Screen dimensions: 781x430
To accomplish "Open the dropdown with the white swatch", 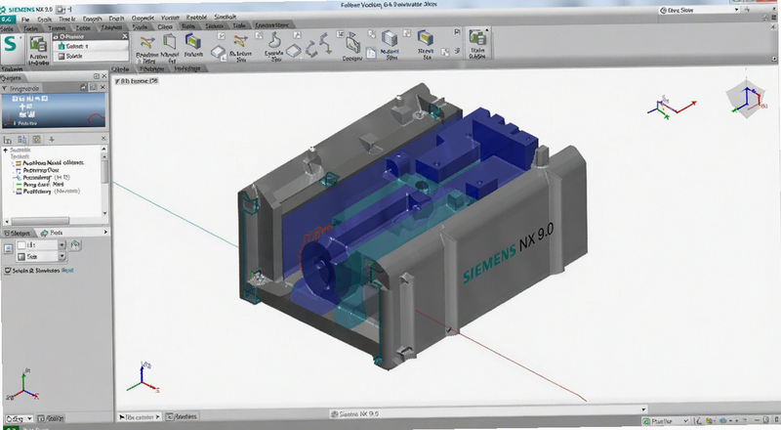I will (62, 245).
